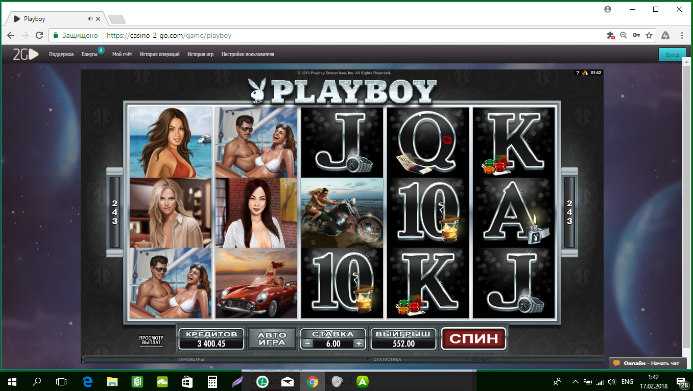
Task: Open blocked plugin extension icon
Action: point(610,35)
